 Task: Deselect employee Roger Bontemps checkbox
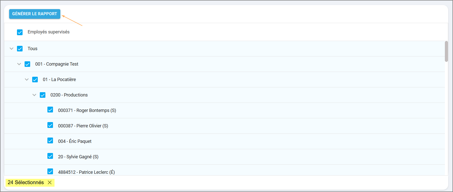tap(50, 110)
